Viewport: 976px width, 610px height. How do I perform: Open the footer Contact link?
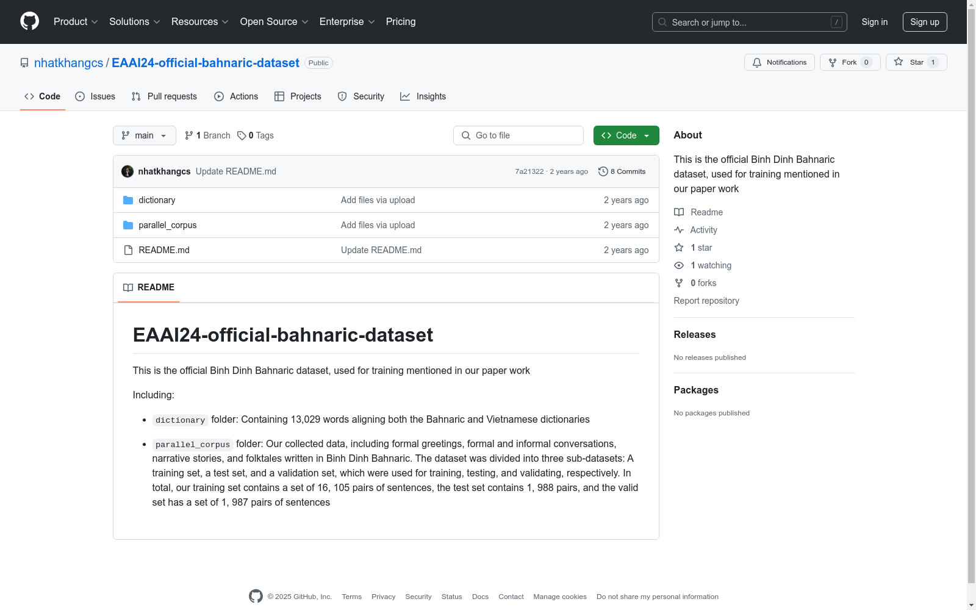pos(511,597)
